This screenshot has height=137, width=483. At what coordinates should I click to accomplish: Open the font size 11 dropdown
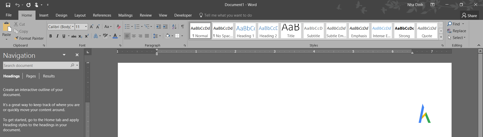(86, 27)
